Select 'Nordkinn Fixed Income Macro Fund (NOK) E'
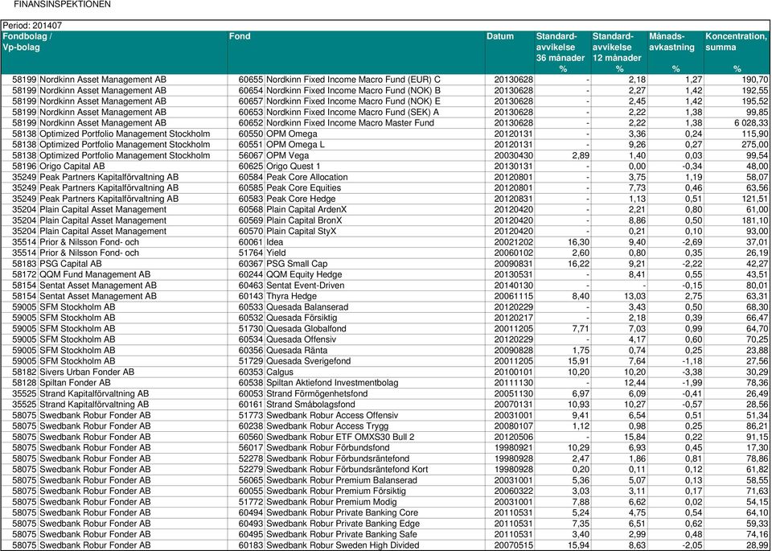This screenshot has width=772, height=551. 354,101
